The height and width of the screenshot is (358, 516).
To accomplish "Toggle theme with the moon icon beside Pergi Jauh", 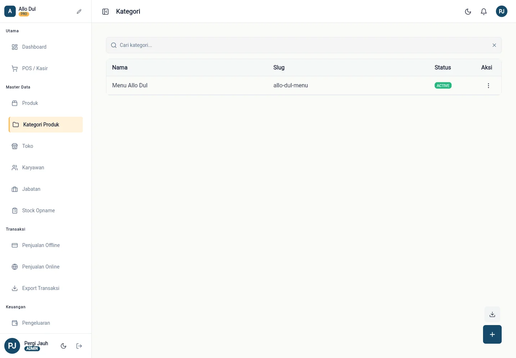I will point(63,346).
